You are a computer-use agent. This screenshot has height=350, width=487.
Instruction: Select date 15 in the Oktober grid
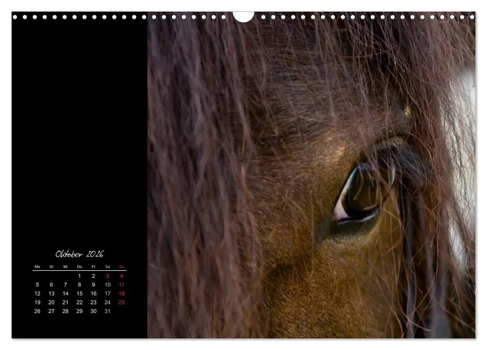(x=80, y=293)
